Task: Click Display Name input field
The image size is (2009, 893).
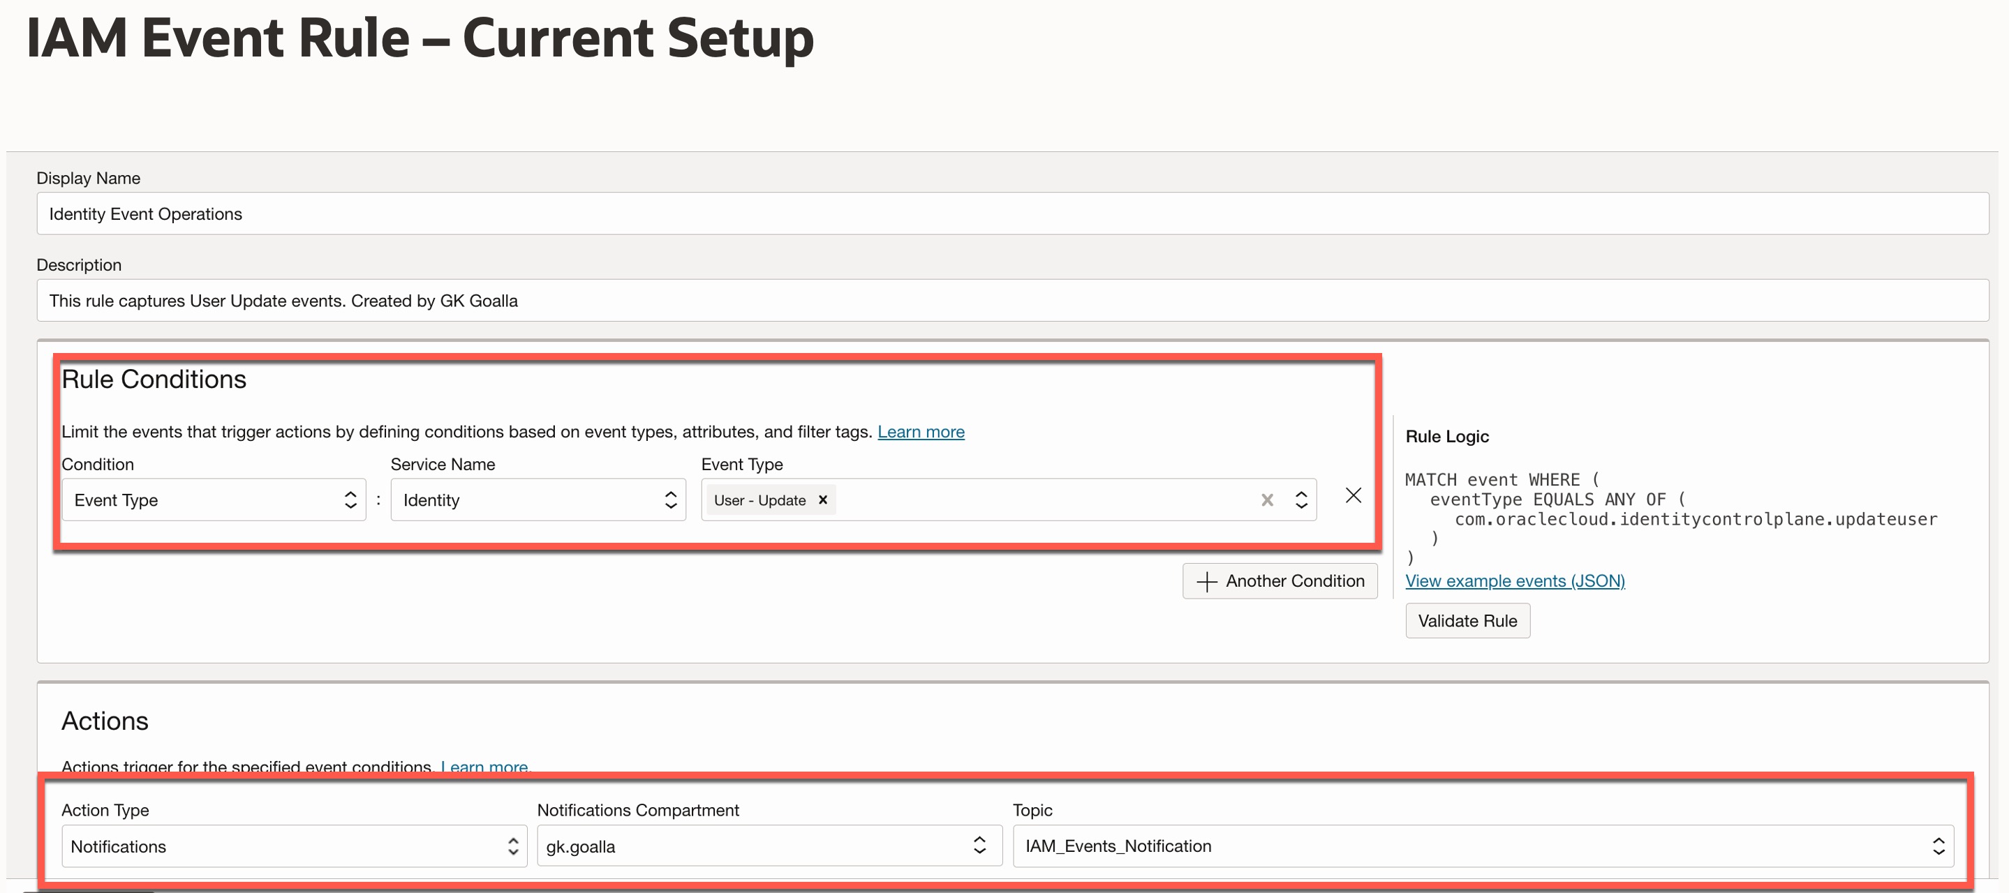Action: pyautogui.click(x=1011, y=214)
